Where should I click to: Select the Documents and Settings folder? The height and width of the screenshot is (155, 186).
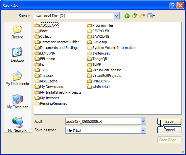57,48
